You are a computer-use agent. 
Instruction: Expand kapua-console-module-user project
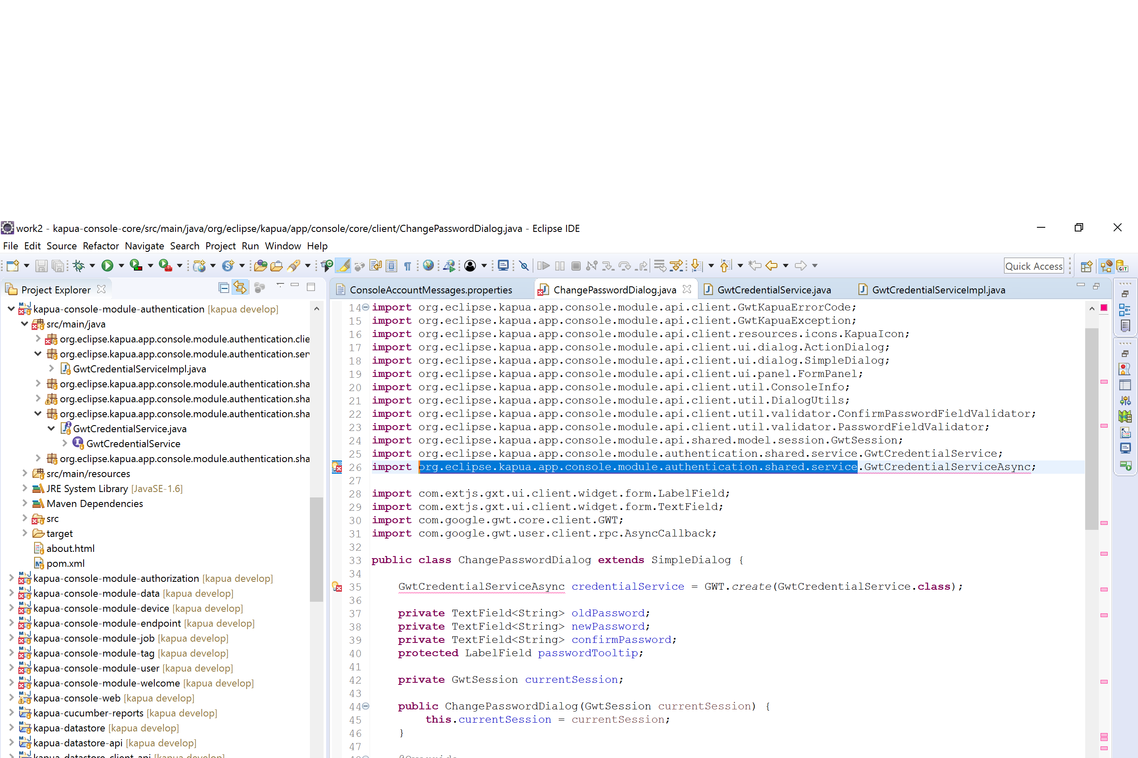pos(11,667)
